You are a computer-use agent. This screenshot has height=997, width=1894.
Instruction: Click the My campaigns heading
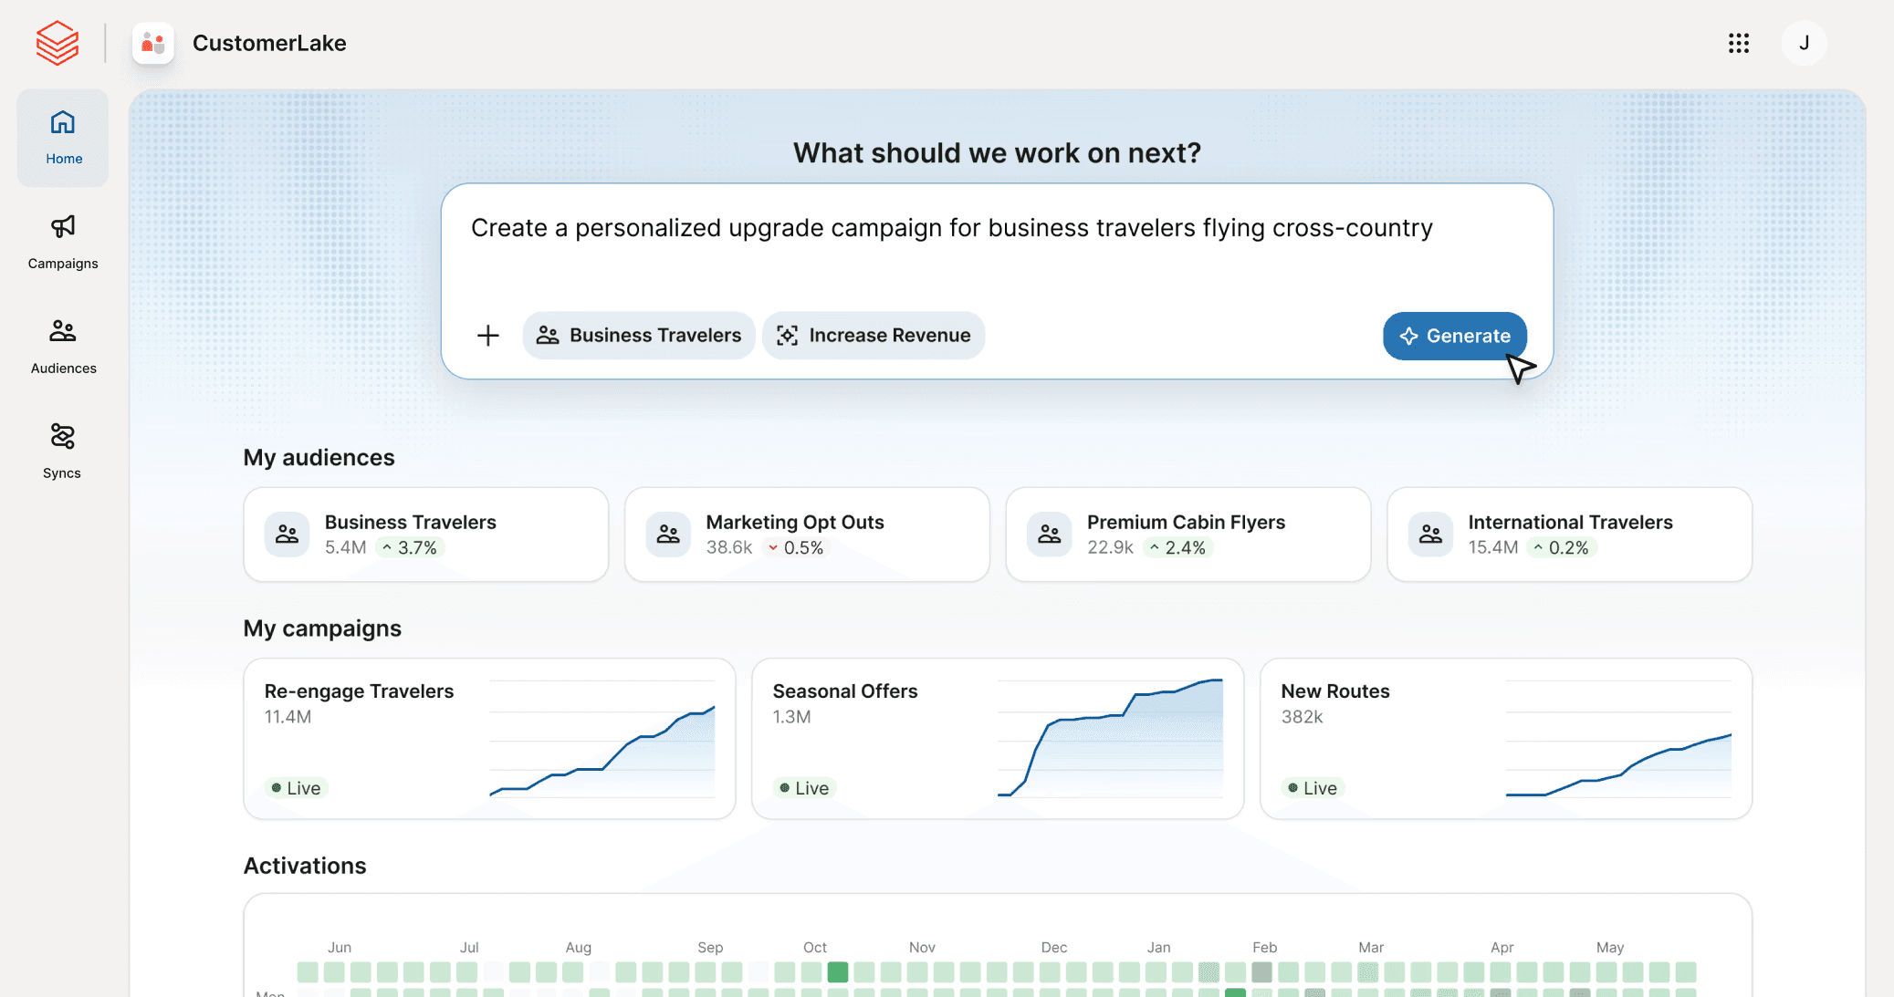(x=322, y=628)
